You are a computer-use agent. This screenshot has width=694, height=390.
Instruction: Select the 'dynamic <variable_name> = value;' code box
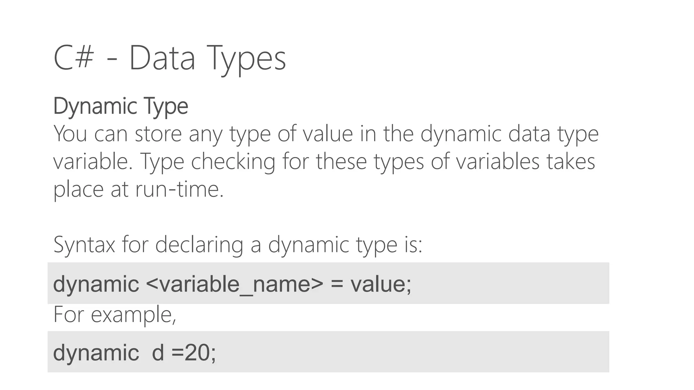[x=328, y=283]
